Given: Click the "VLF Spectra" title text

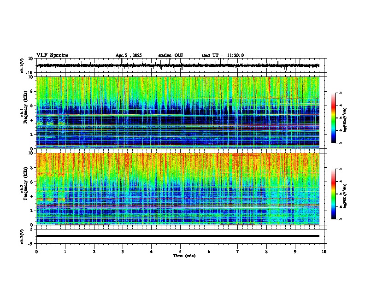Looking at the screenshot, I should click(x=52, y=55).
